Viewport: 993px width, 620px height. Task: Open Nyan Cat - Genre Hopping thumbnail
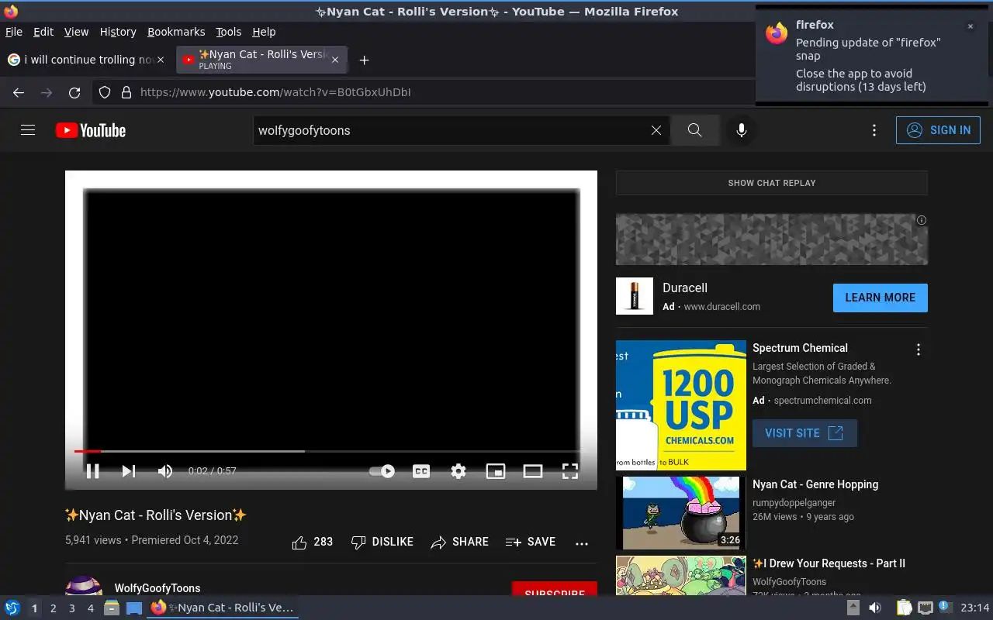[681, 513]
